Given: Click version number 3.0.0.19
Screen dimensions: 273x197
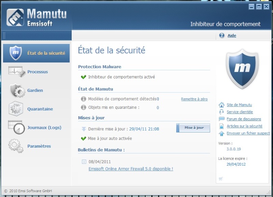Looking at the screenshot, I should pyautogui.click(x=233, y=149).
